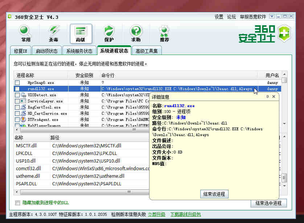Check the HD_CertService.exe process checkbox
Viewport: 304px width, 223px height.
point(17,114)
